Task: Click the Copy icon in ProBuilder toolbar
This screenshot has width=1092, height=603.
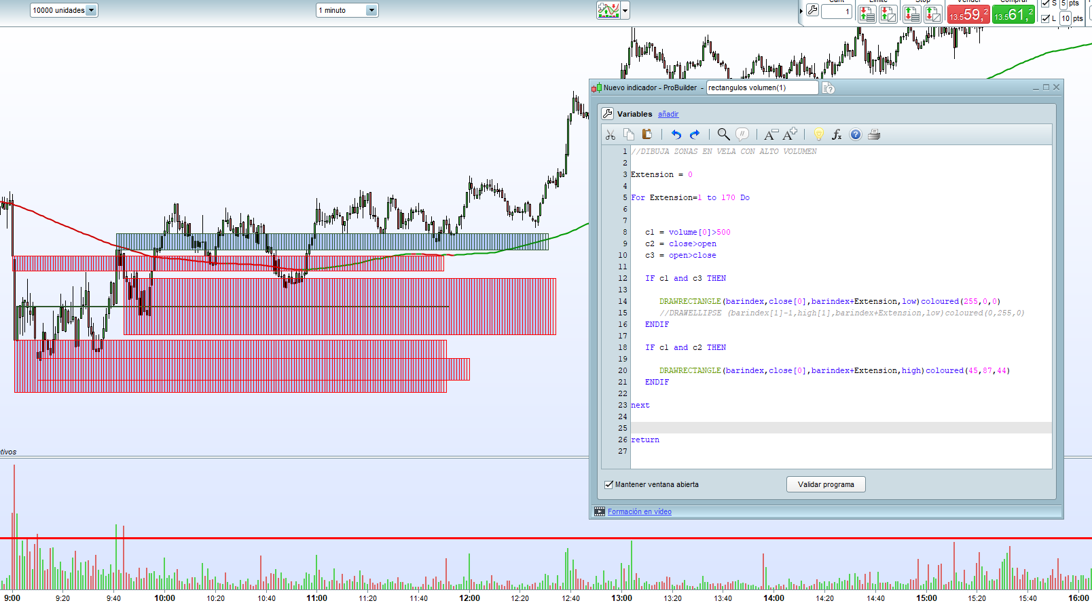Action: coord(629,134)
